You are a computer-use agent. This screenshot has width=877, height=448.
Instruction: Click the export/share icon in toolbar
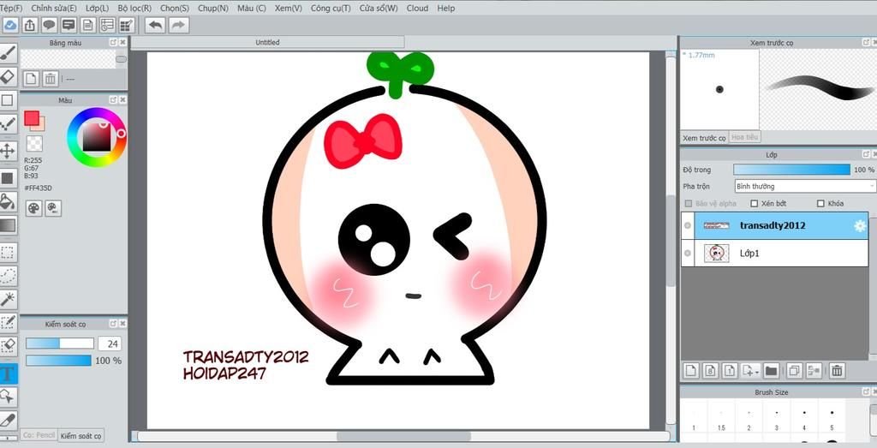click(x=30, y=25)
